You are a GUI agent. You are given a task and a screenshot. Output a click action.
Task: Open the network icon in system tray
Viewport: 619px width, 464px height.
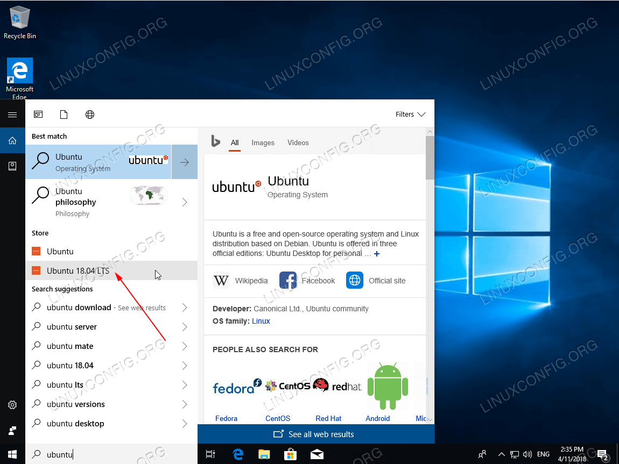point(515,454)
